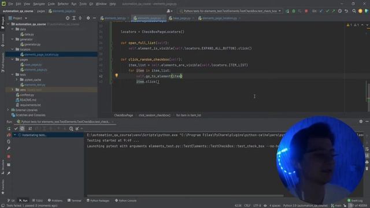
Task: Toggle Show Passed checkmark in test toolbar
Action: [x=16, y=128]
